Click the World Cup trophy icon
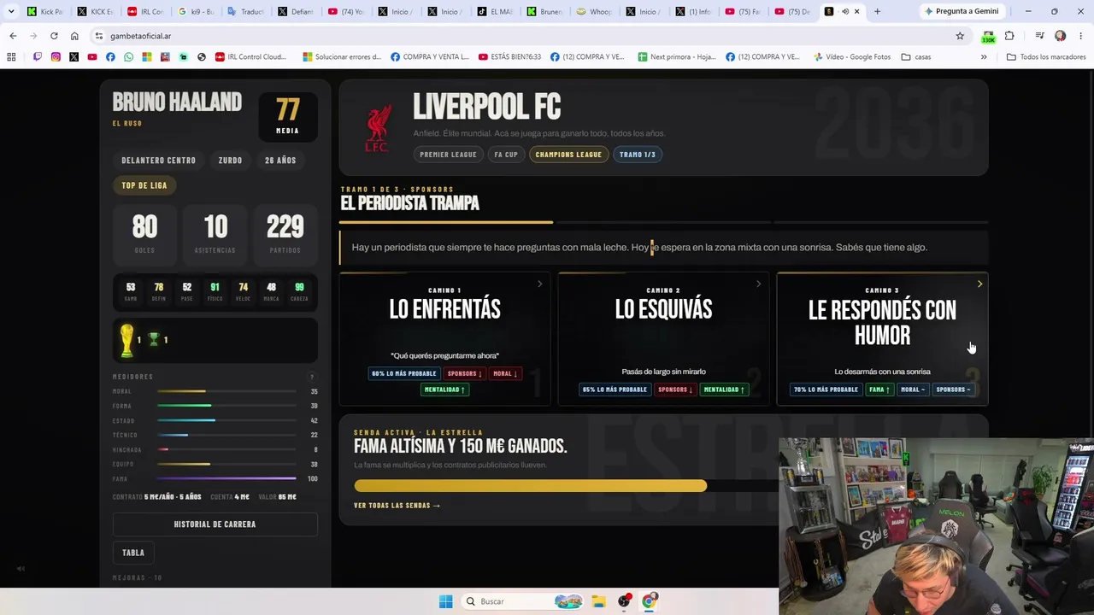 point(126,340)
